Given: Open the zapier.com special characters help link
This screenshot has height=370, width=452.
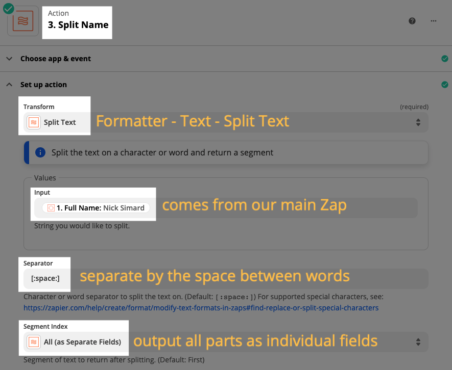Looking at the screenshot, I should [201, 308].
